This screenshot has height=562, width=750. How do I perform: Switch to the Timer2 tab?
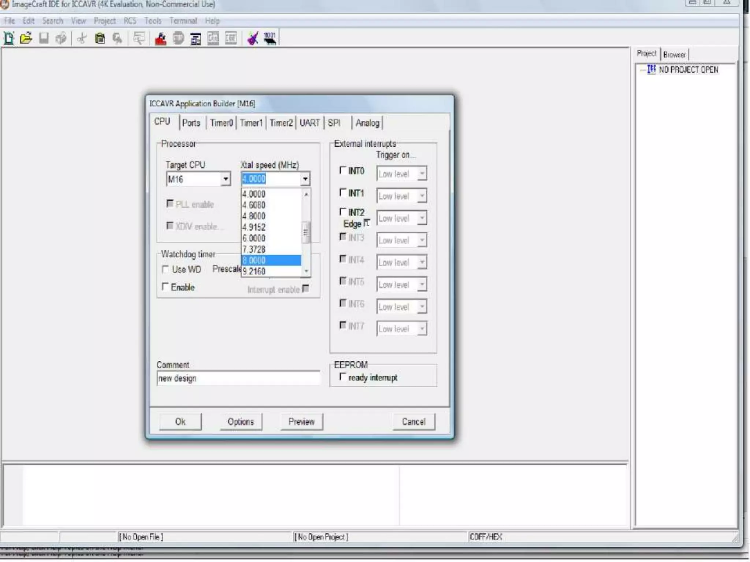[x=281, y=123]
